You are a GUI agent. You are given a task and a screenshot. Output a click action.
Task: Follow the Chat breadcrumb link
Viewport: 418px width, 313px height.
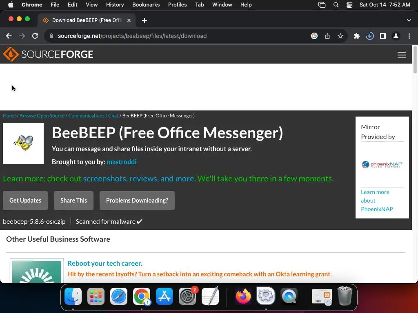click(x=113, y=115)
